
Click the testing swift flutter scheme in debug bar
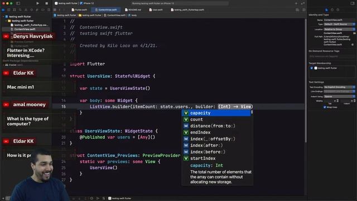pyautogui.click(x=119, y=198)
